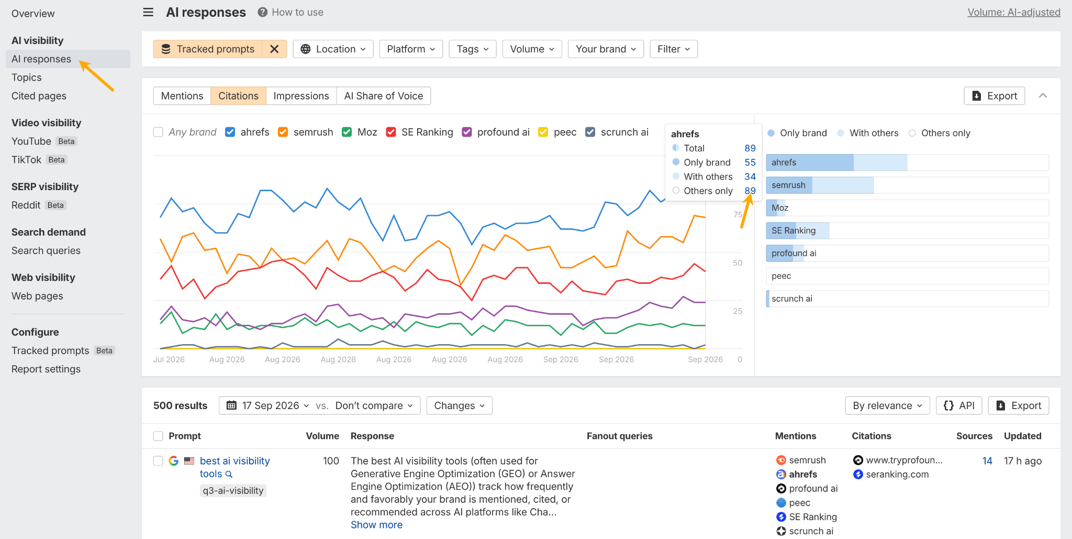
Task: Click the results Export download icon
Action: (1001, 405)
